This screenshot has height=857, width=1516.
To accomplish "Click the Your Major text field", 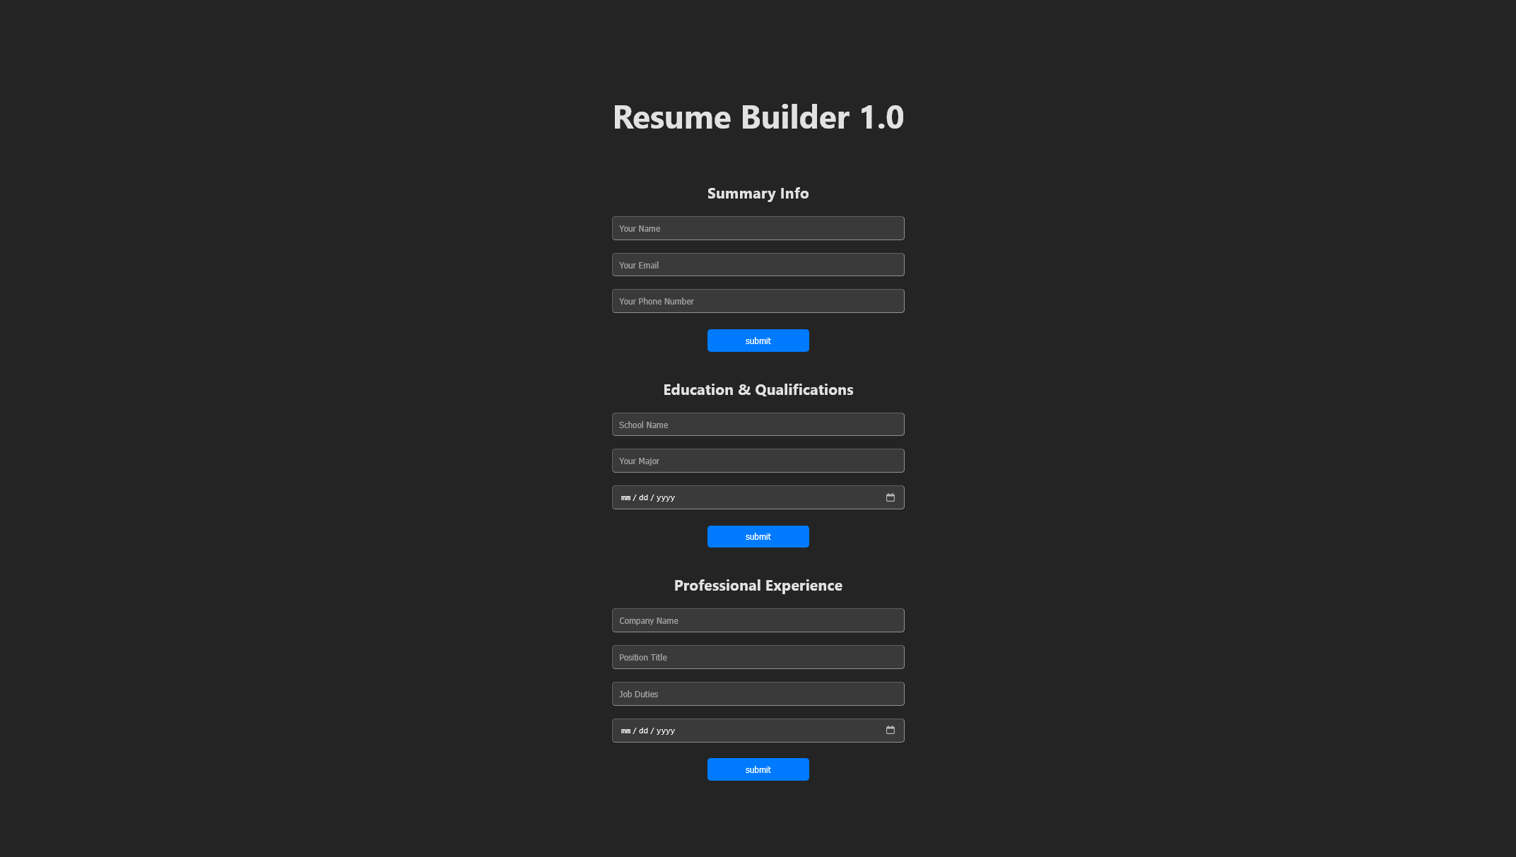I will pyautogui.click(x=758, y=461).
